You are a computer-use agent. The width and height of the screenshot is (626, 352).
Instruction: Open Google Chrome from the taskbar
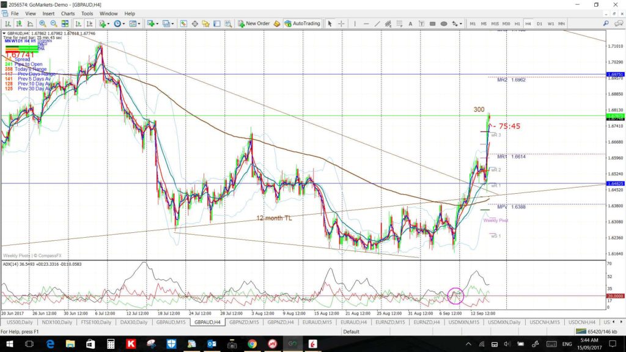(x=252, y=343)
